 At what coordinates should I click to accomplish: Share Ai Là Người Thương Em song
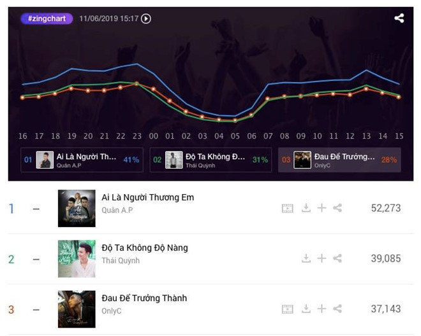pyautogui.click(x=337, y=208)
